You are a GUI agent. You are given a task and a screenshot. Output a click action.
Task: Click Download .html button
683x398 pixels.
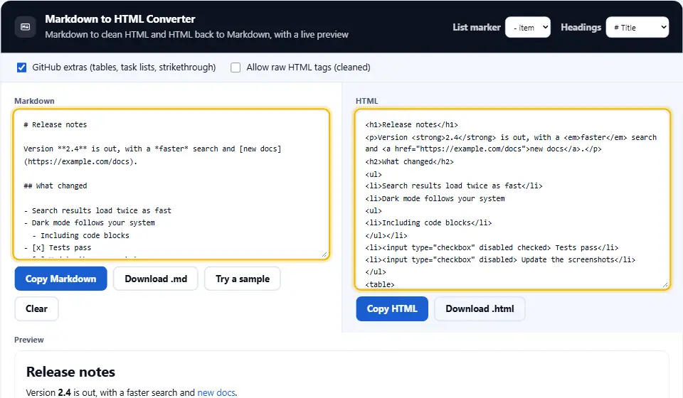click(x=480, y=309)
